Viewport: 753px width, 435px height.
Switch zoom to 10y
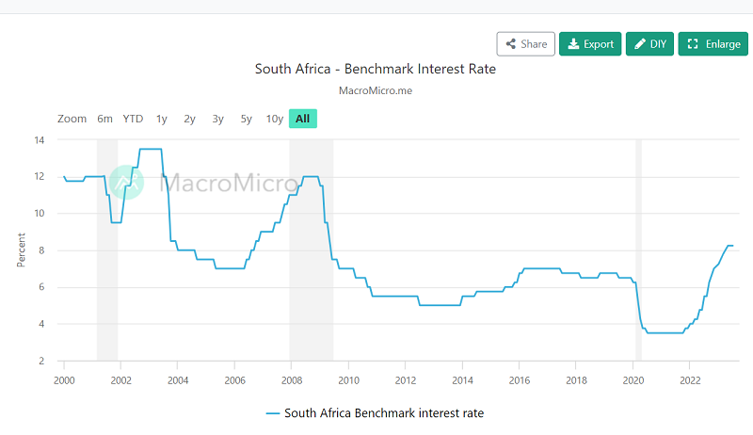(274, 119)
